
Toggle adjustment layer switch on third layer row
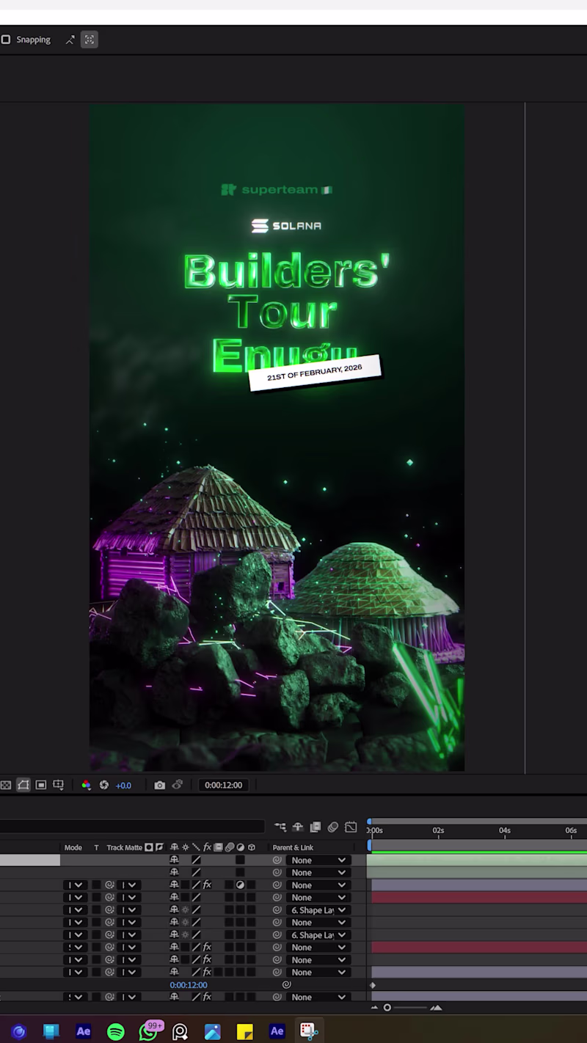coord(240,885)
